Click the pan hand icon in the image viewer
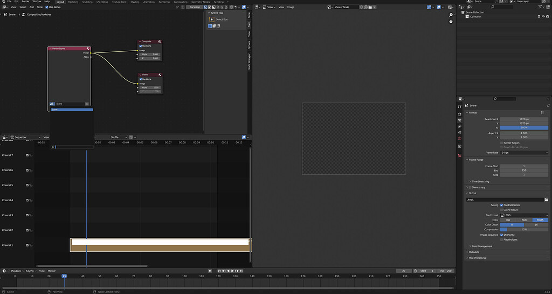 pos(451,22)
